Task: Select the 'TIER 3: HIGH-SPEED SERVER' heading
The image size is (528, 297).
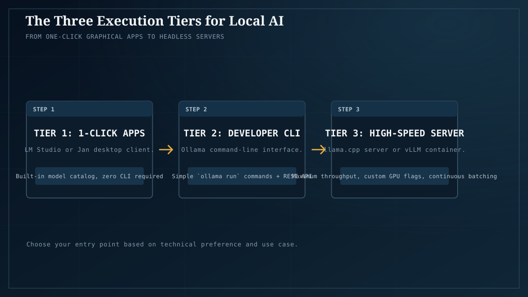Action: point(395,133)
